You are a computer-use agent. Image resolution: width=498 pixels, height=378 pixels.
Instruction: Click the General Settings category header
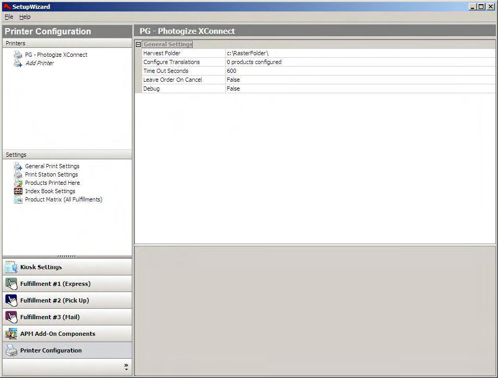pyautogui.click(x=168, y=44)
